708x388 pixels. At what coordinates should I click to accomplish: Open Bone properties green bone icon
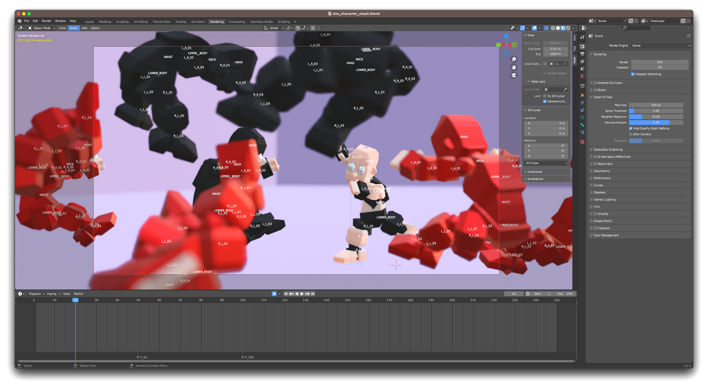582,125
